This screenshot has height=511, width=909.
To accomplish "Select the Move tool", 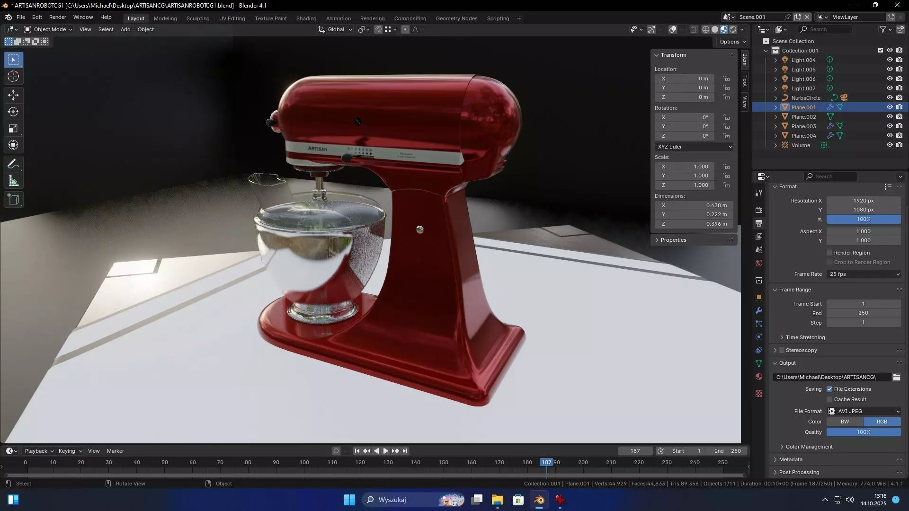I will coord(13,95).
